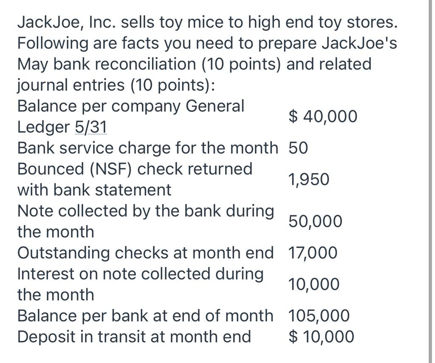
Task: Click 'Bank service charge for the month' label
Action: point(147,148)
